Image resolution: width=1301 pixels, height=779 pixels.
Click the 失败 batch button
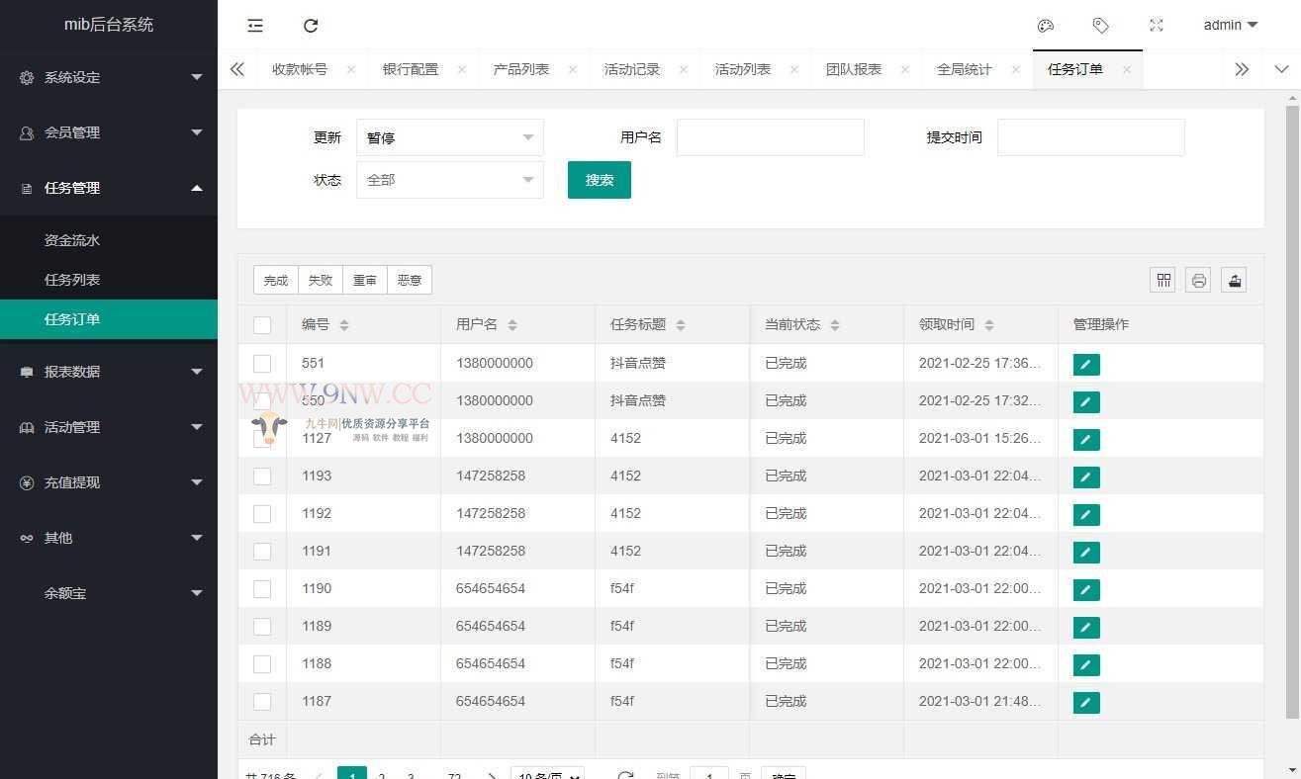click(321, 280)
